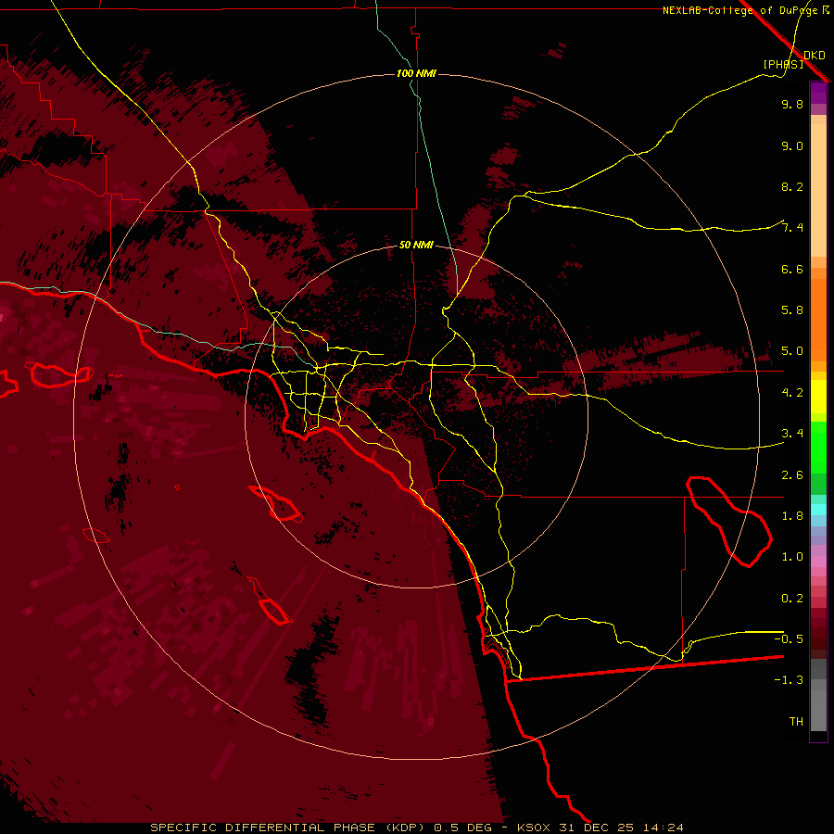Click the 1.0 scale value
Screen dimensions: 834x834
pos(792,557)
